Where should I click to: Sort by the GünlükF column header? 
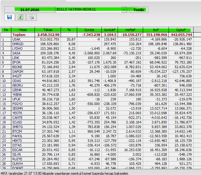pyautogui.click(x=110, y=30)
